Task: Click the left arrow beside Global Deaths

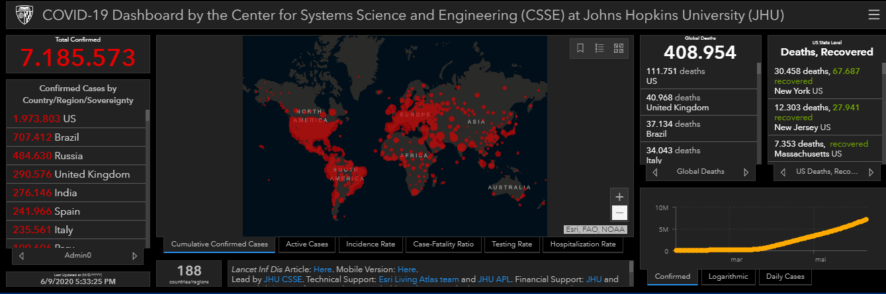Action: pyautogui.click(x=655, y=172)
